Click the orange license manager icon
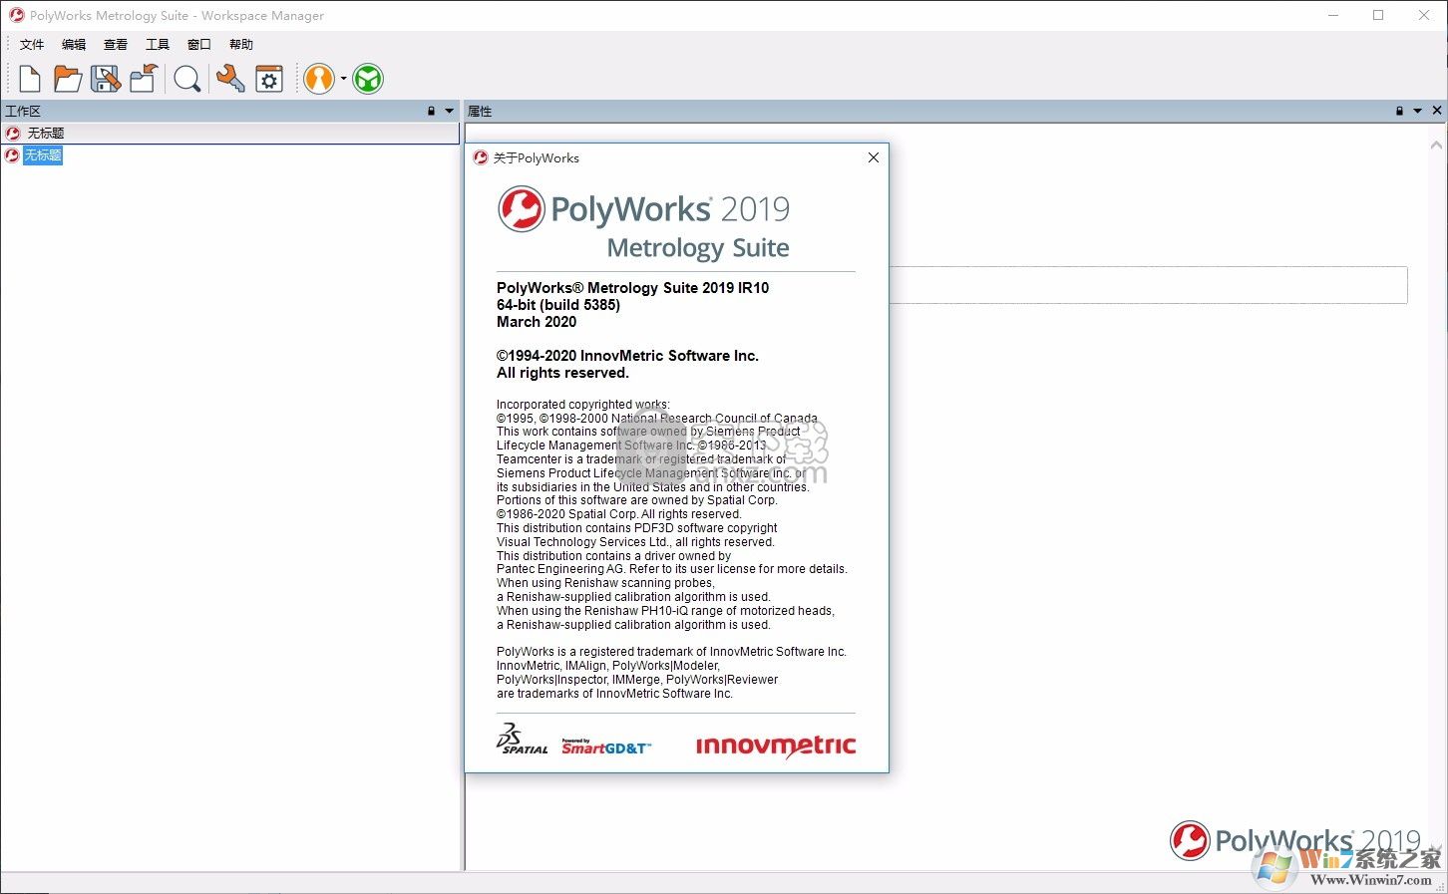Screen dimensions: 1448x894 click(x=317, y=78)
